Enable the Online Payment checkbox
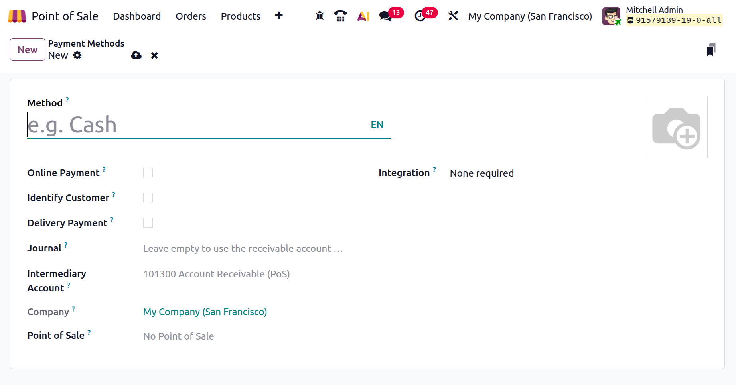 coord(148,173)
